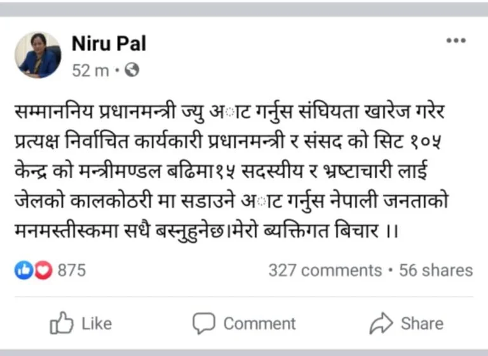The image size is (488, 356).
Task: Click the red heart reaction icon
Action: [x=43, y=270]
